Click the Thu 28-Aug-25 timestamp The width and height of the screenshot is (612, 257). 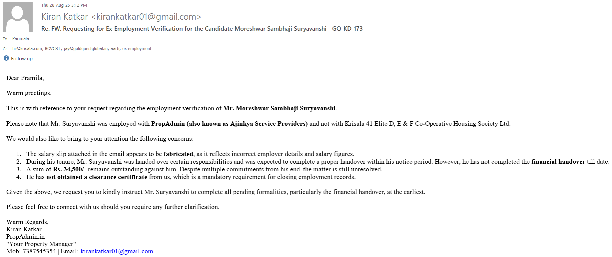pyautogui.click(x=64, y=5)
